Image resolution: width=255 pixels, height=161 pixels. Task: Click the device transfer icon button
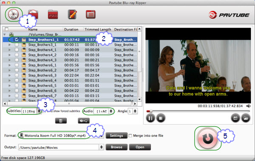pyautogui.click(x=84, y=121)
